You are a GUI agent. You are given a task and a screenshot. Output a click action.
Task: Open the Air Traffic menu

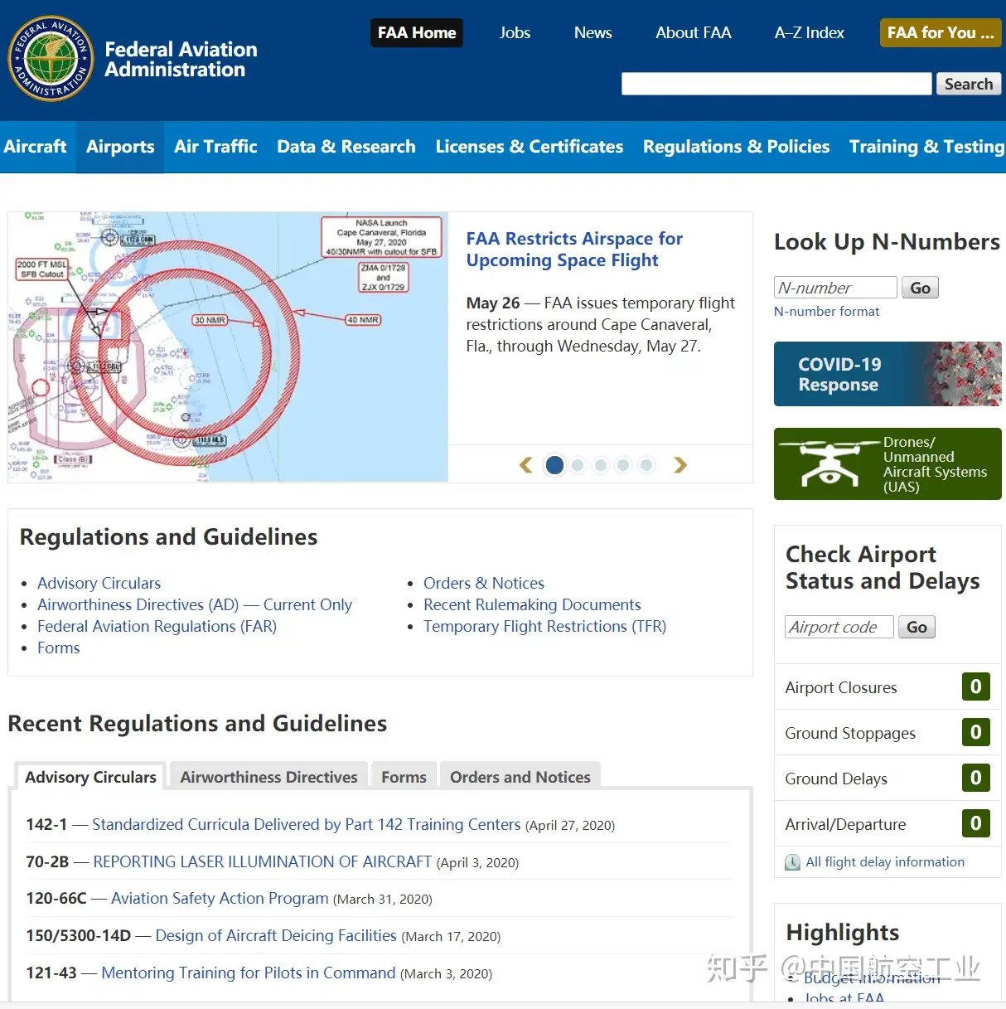point(215,147)
